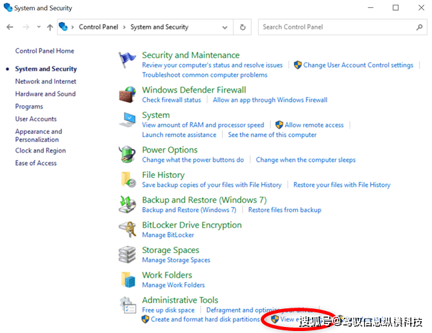Click the shield beside Change User Account Control
The height and width of the screenshot is (333, 432).
[297, 65]
